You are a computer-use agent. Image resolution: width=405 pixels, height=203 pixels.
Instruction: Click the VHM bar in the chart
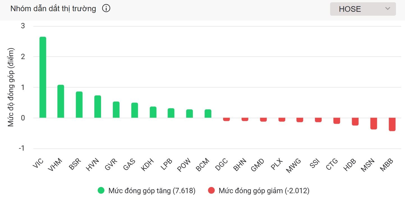click(x=61, y=101)
